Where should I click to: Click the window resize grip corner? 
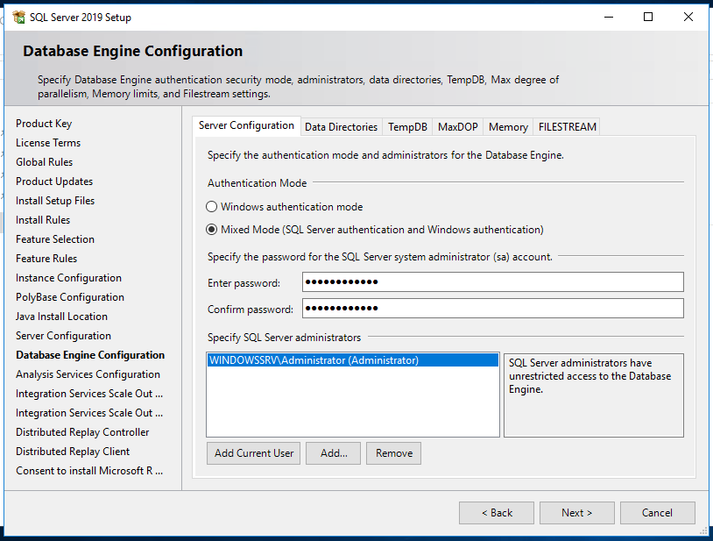[x=704, y=531]
